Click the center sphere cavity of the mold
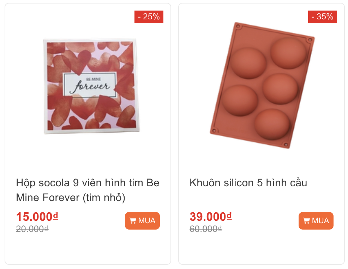348x269 pixels. pos(280,88)
